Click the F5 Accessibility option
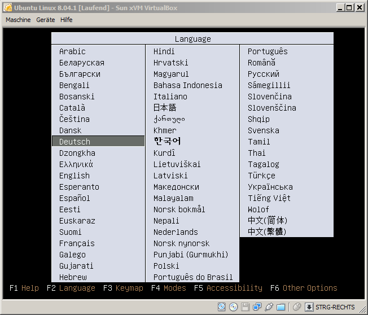 click(228, 288)
